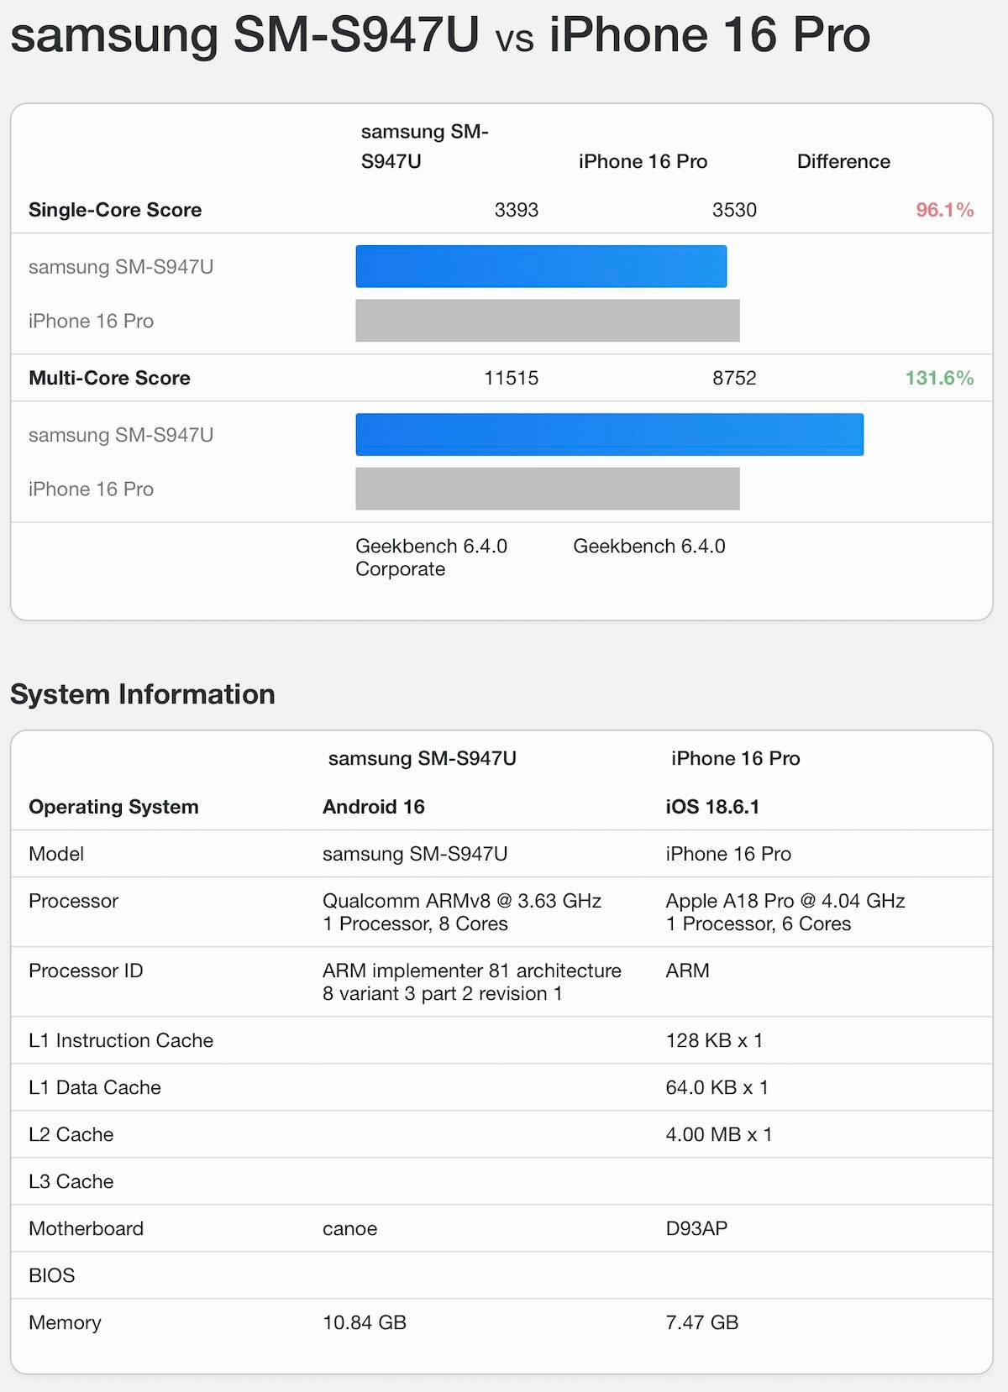
Task: Click the '4.00 MB x 1' value
Action: pyautogui.click(x=719, y=1134)
